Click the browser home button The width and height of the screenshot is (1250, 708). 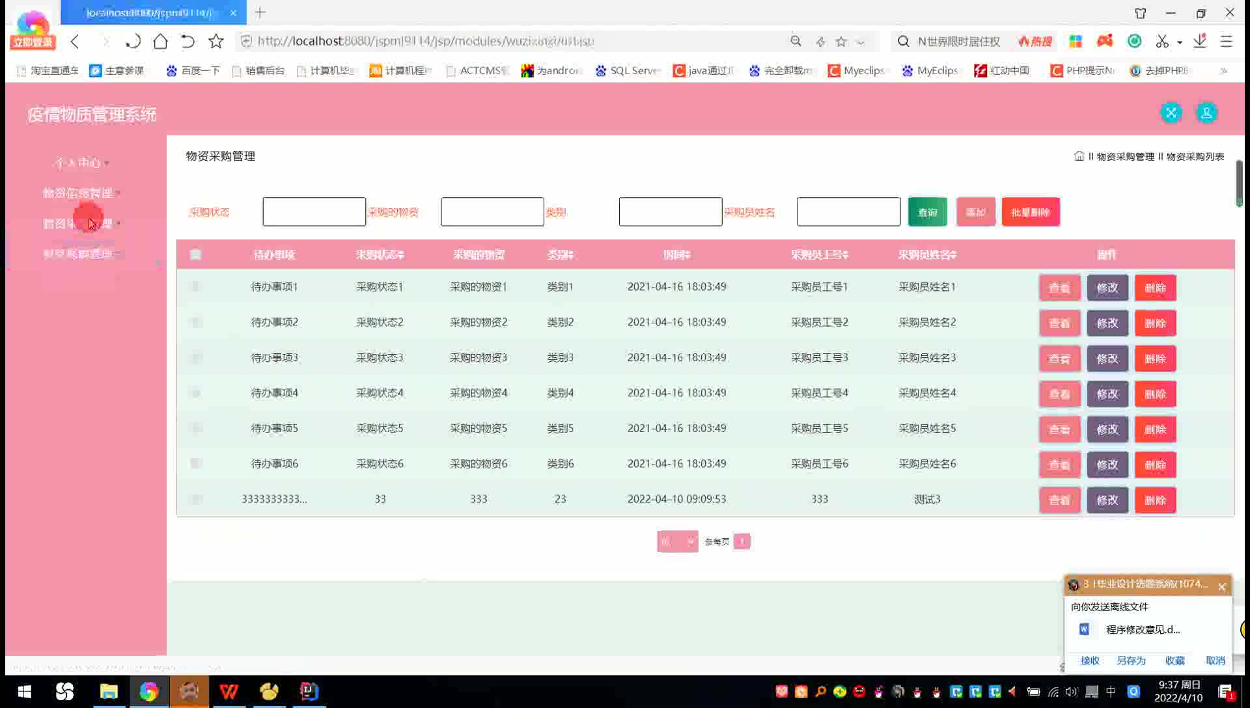[160, 42]
